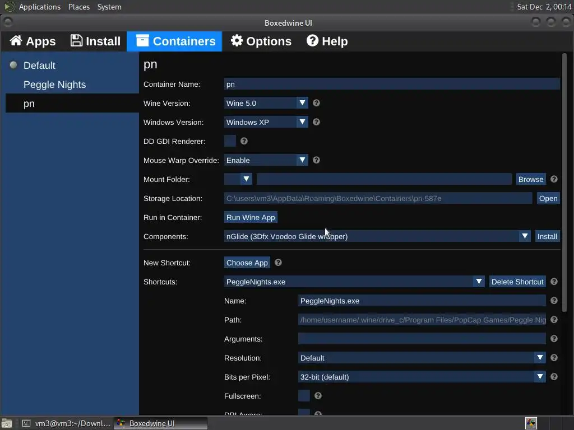Click the Install floppy disk icon
This screenshot has width=574, height=430.
pos(76,40)
